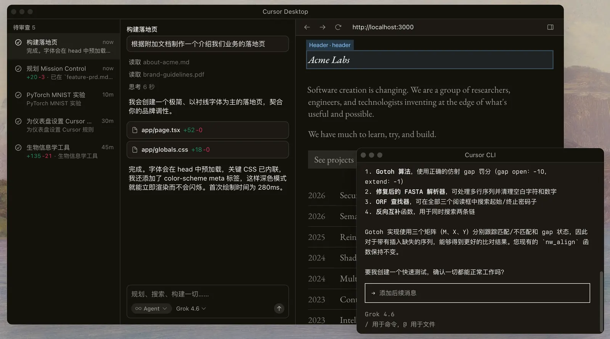
Task: Go back in the browser preview
Action: point(307,27)
